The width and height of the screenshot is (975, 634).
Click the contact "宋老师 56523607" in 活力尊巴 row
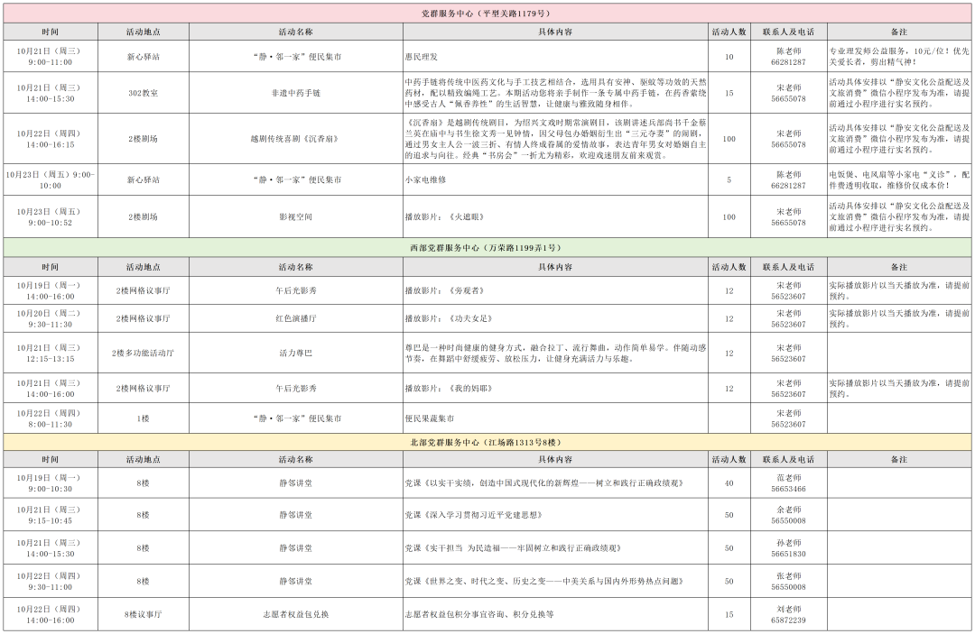788,353
